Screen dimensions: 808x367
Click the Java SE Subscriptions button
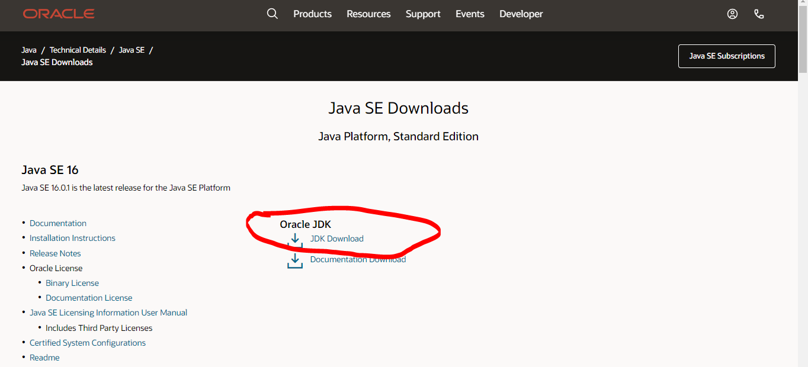coord(726,56)
